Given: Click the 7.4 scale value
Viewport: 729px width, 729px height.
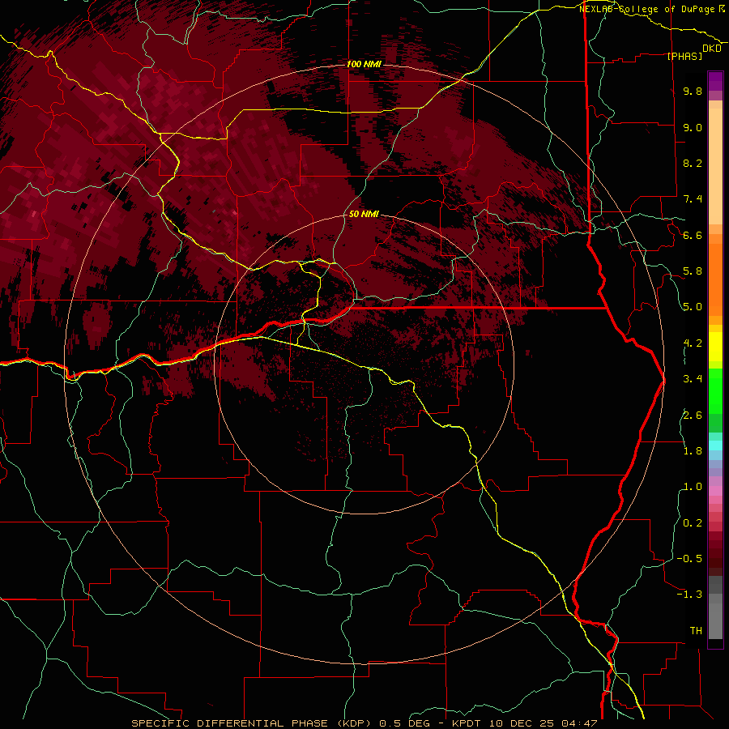Looking at the screenshot, I should tap(693, 199).
